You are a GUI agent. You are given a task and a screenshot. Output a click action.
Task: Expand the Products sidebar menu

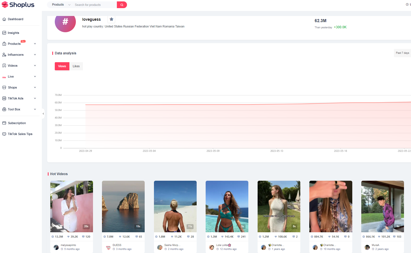click(35, 44)
